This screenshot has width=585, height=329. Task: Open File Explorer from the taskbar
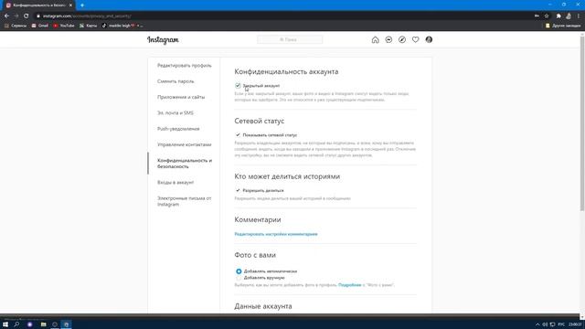click(43, 324)
